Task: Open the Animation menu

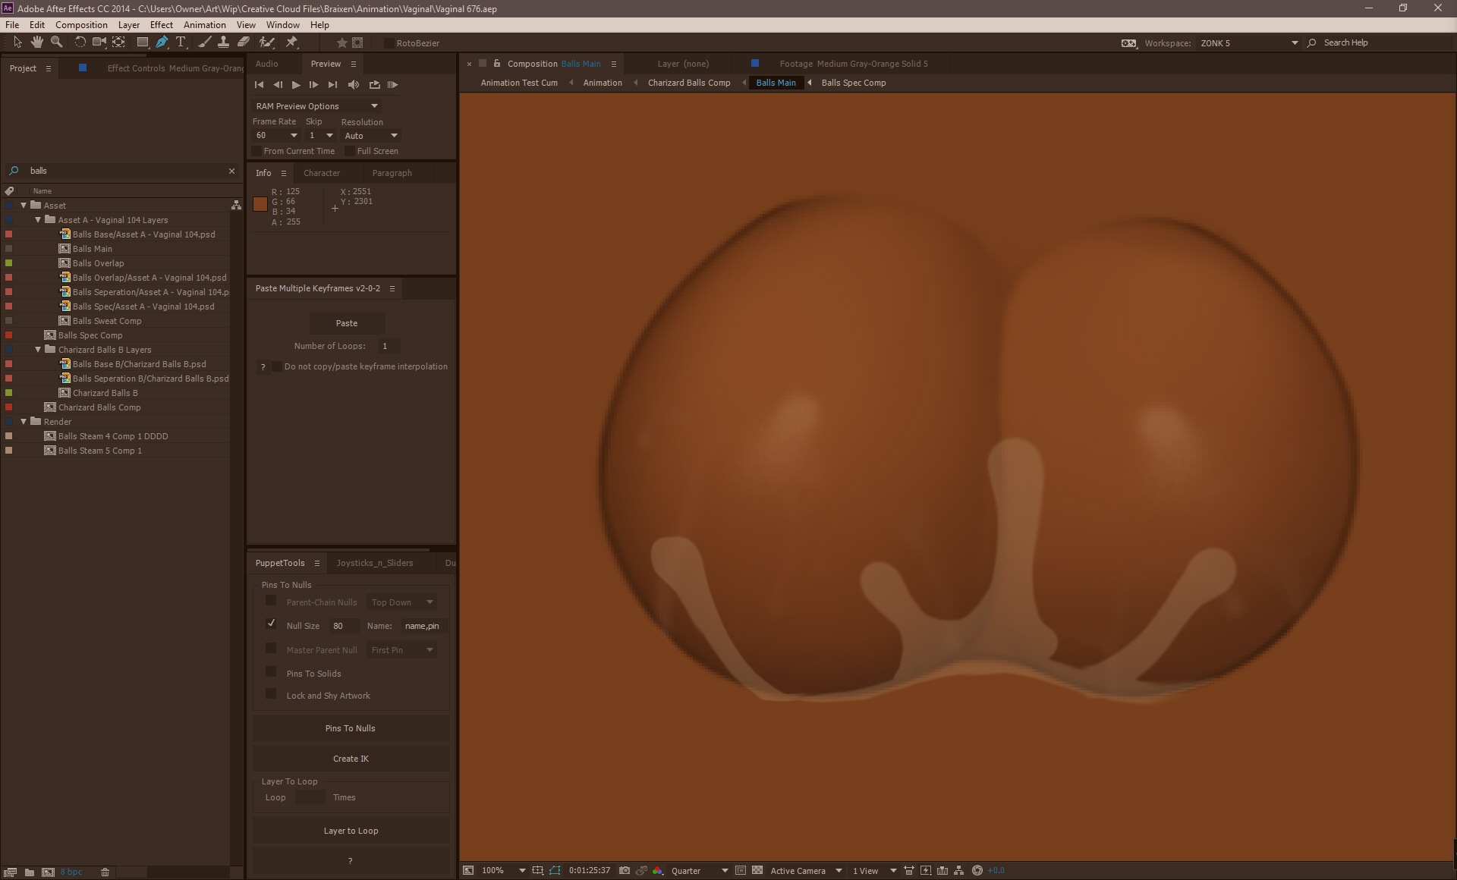Action: (204, 25)
